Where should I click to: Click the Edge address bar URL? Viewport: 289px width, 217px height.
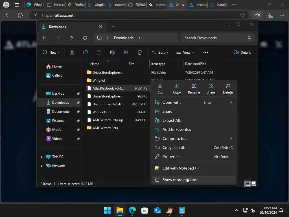pyautogui.click(x=58, y=15)
